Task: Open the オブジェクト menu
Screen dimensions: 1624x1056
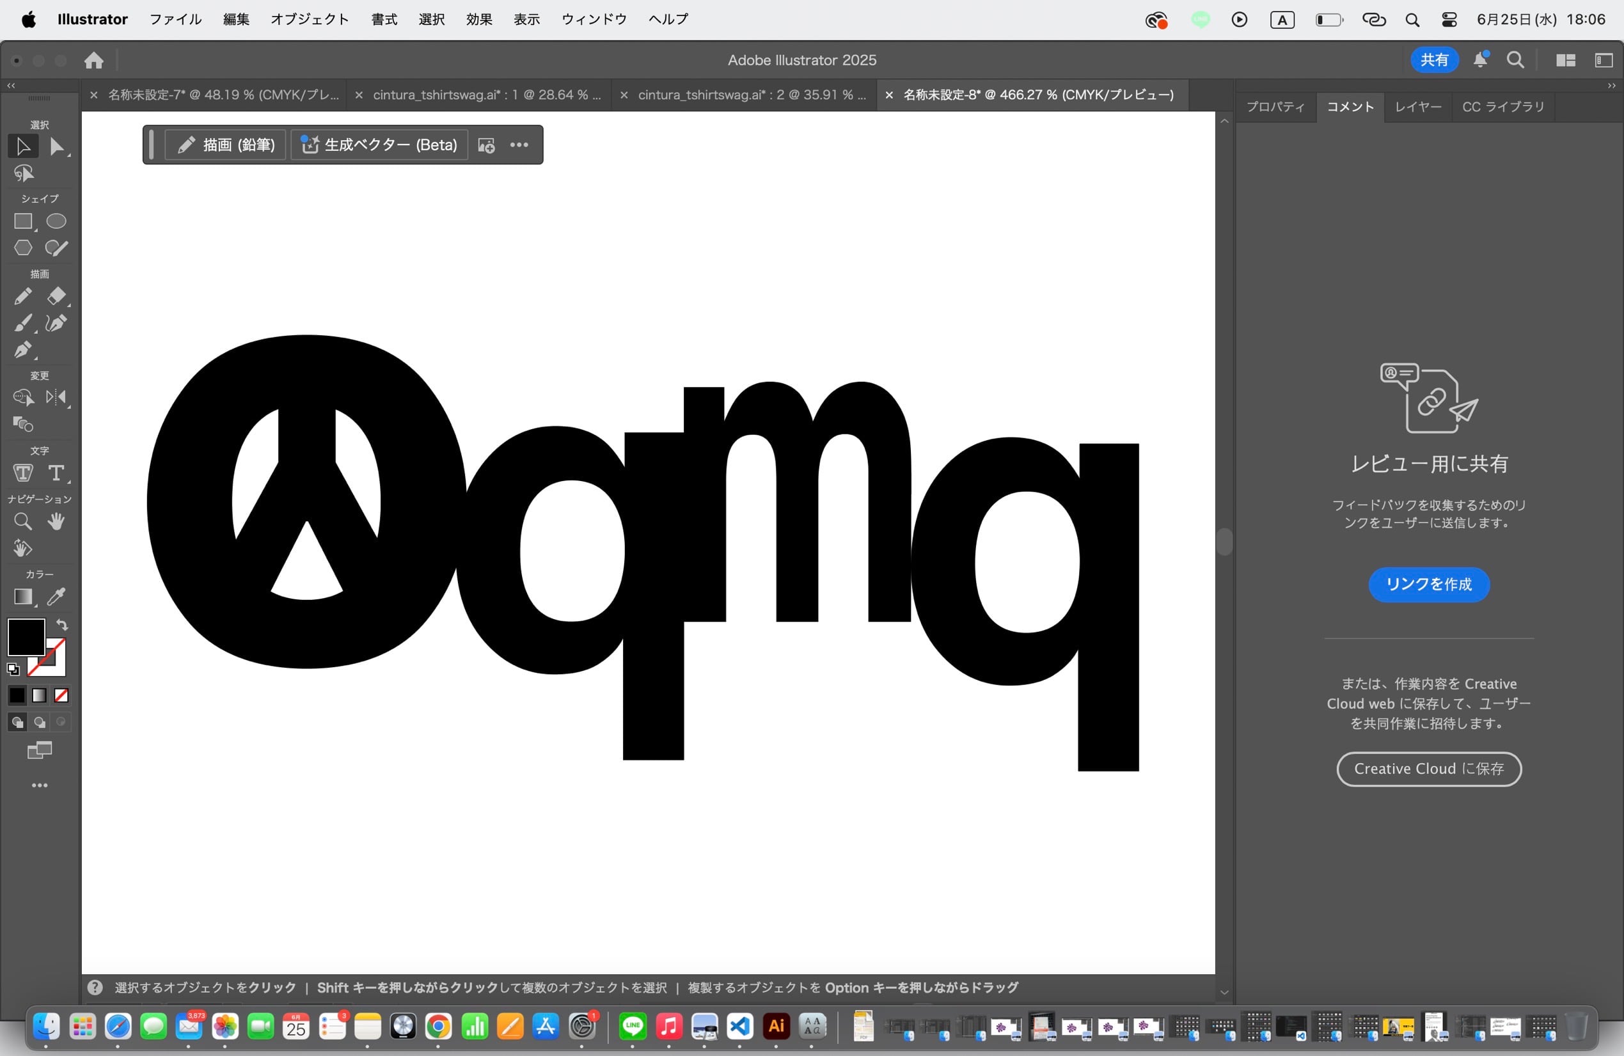Action: [310, 19]
